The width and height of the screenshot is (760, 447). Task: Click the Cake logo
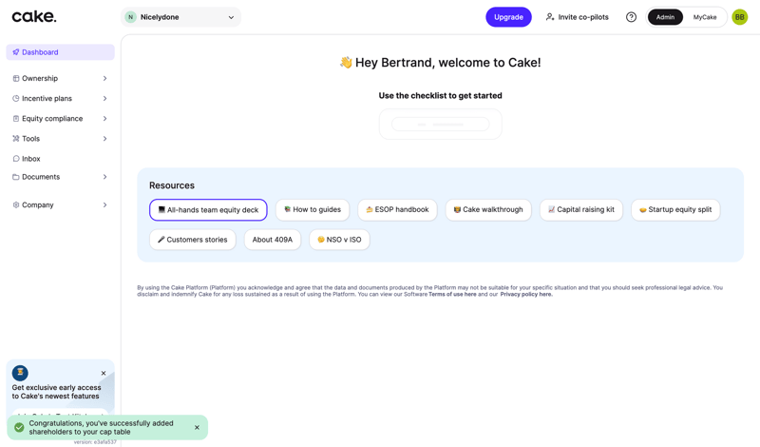(x=34, y=16)
